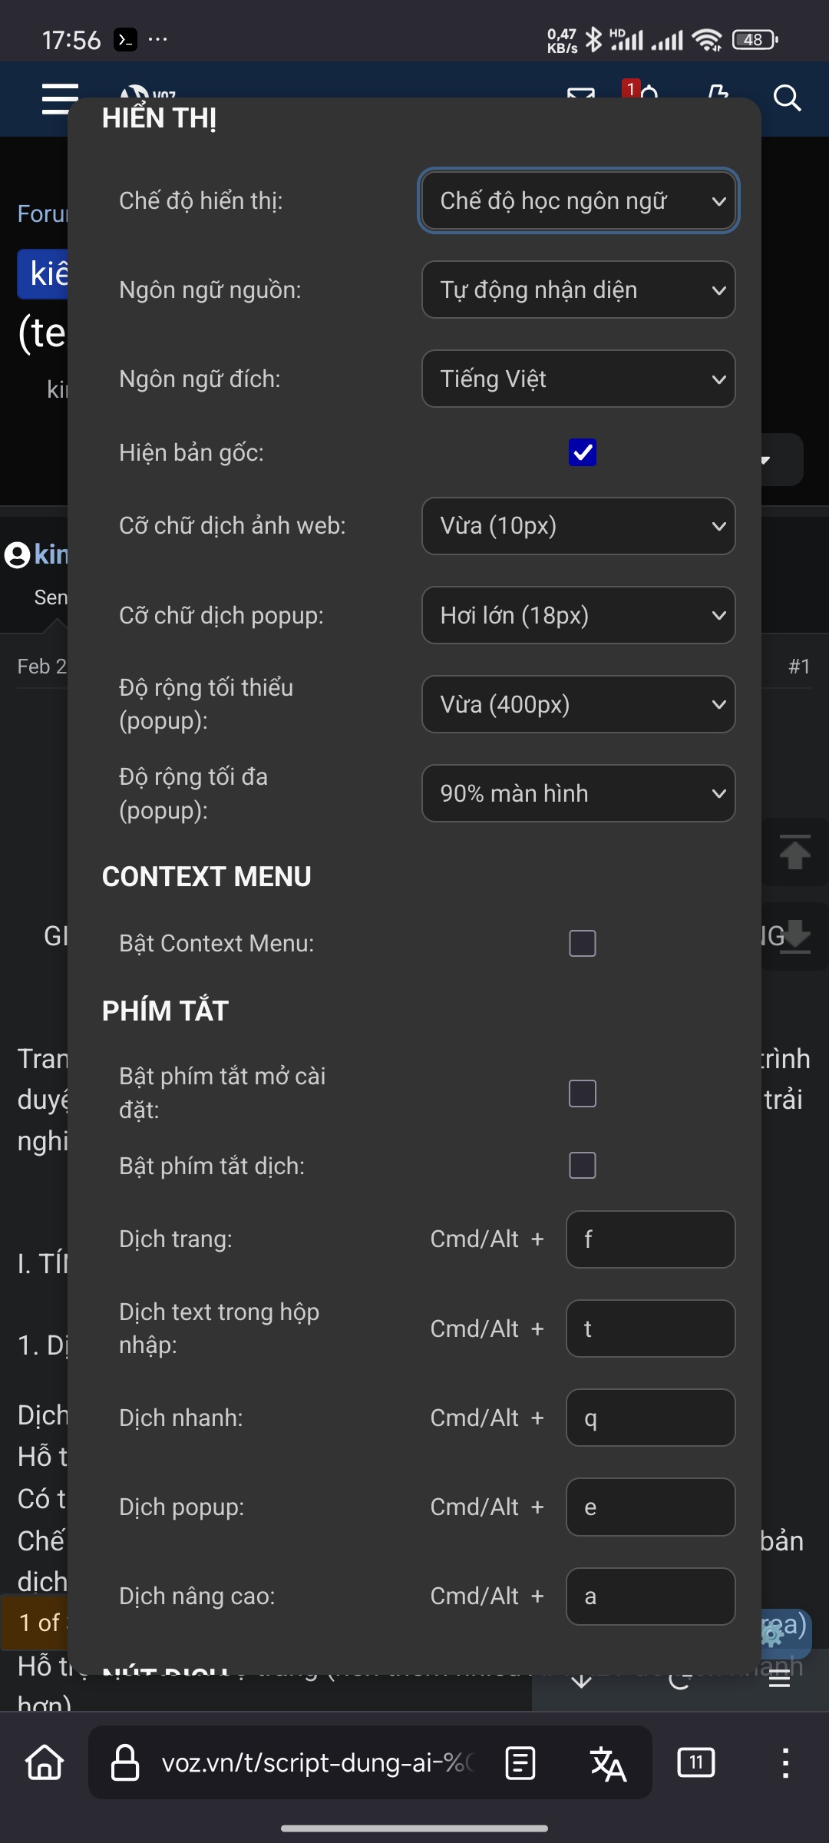Image resolution: width=829 pixels, height=1843 pixels.
Task: Open browser three-dot overflow menu
Action: click(x=785, y=1762)
